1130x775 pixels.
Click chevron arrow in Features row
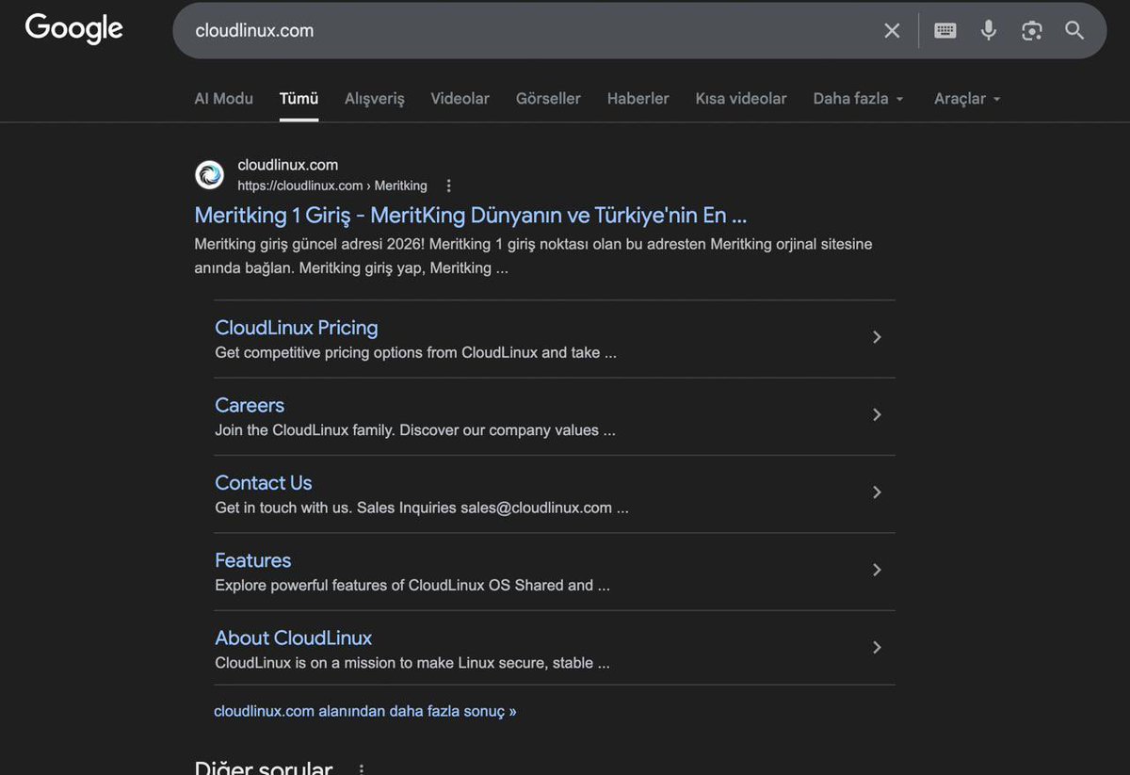pyautogui.click(x=877, y=570)
